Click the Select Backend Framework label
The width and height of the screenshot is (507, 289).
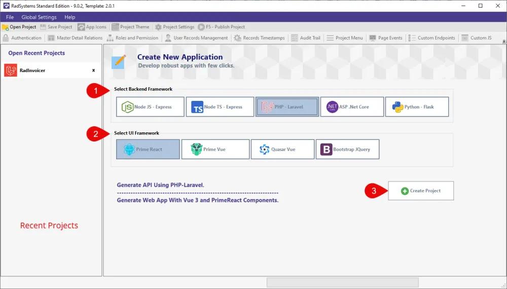coord(143,89)
